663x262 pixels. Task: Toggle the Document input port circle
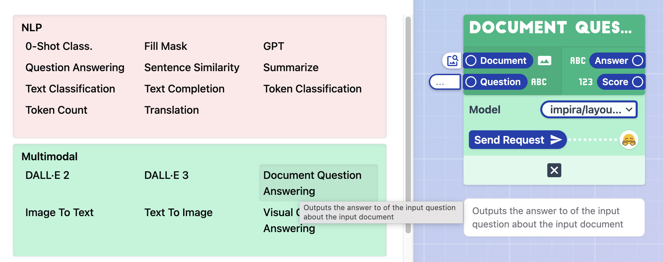tap(471, 61)
